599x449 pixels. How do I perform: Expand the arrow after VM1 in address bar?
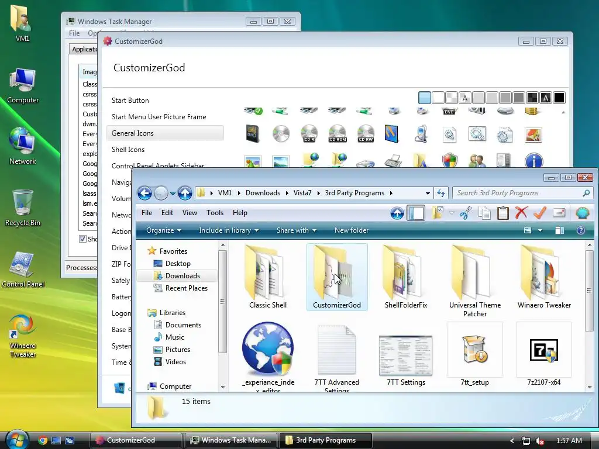[239, 193]
